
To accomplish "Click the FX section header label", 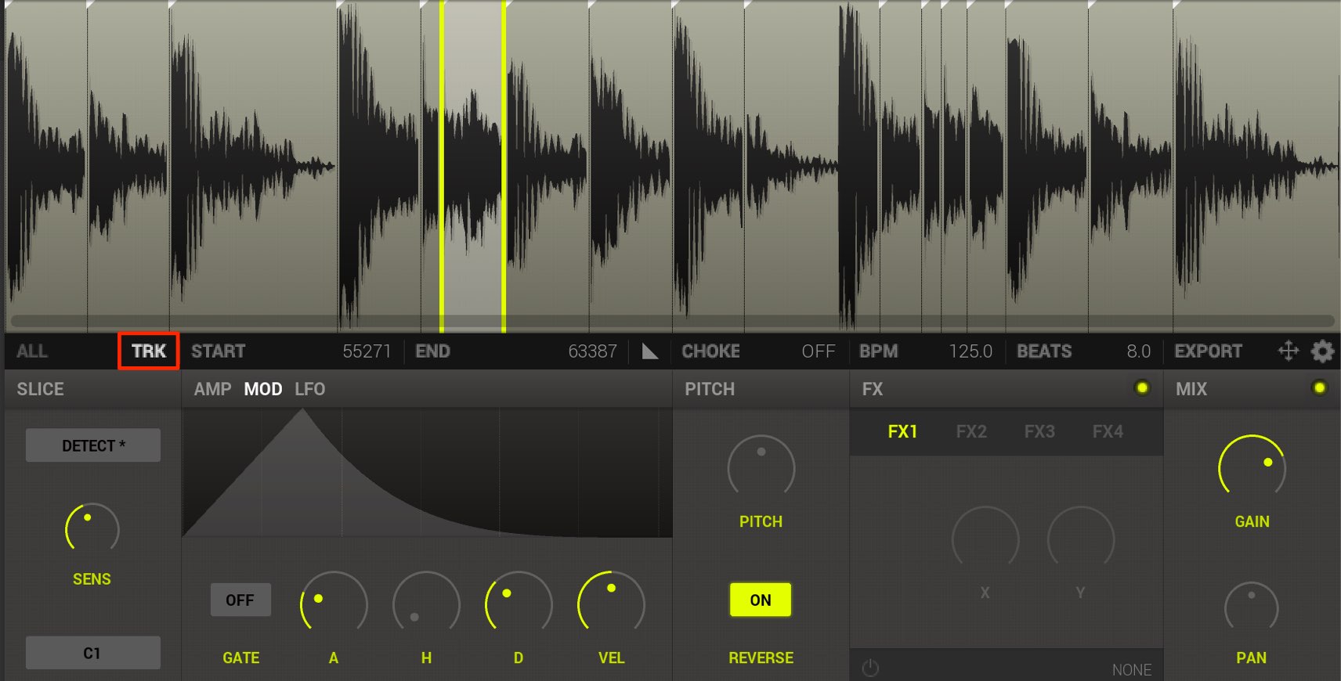I will (873, 389).
